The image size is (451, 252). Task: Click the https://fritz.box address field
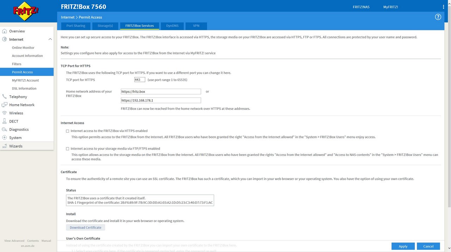[161, 92]
